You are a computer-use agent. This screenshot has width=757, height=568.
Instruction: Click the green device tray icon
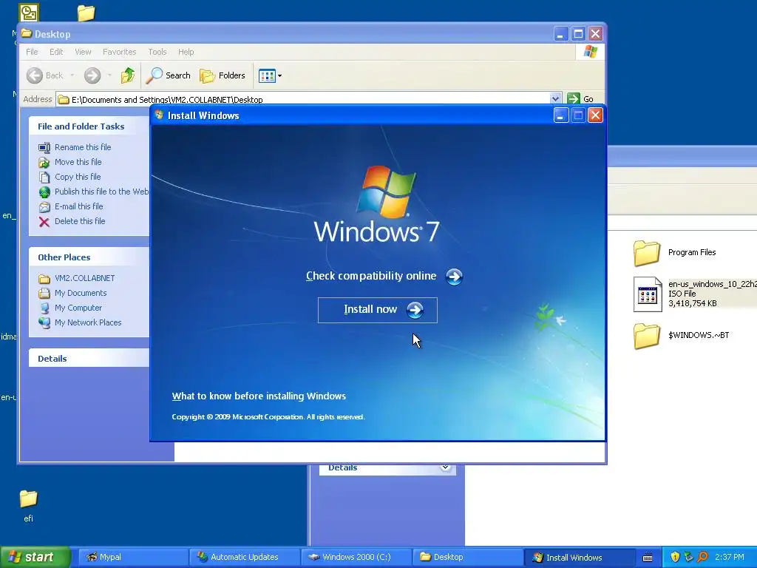pyautogui.click(x=688, y=558)
